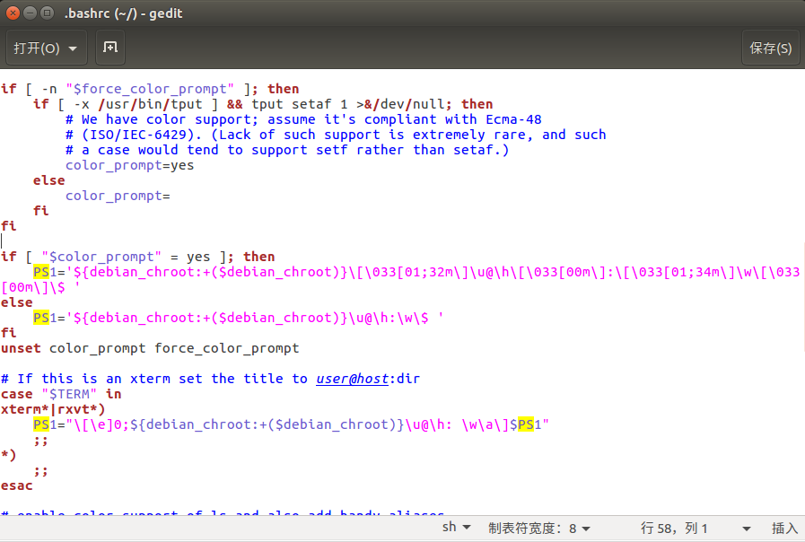Open the 行 58, 列 1 position dropdown
Screen dimensions: 805x542
tap(696, 528)
